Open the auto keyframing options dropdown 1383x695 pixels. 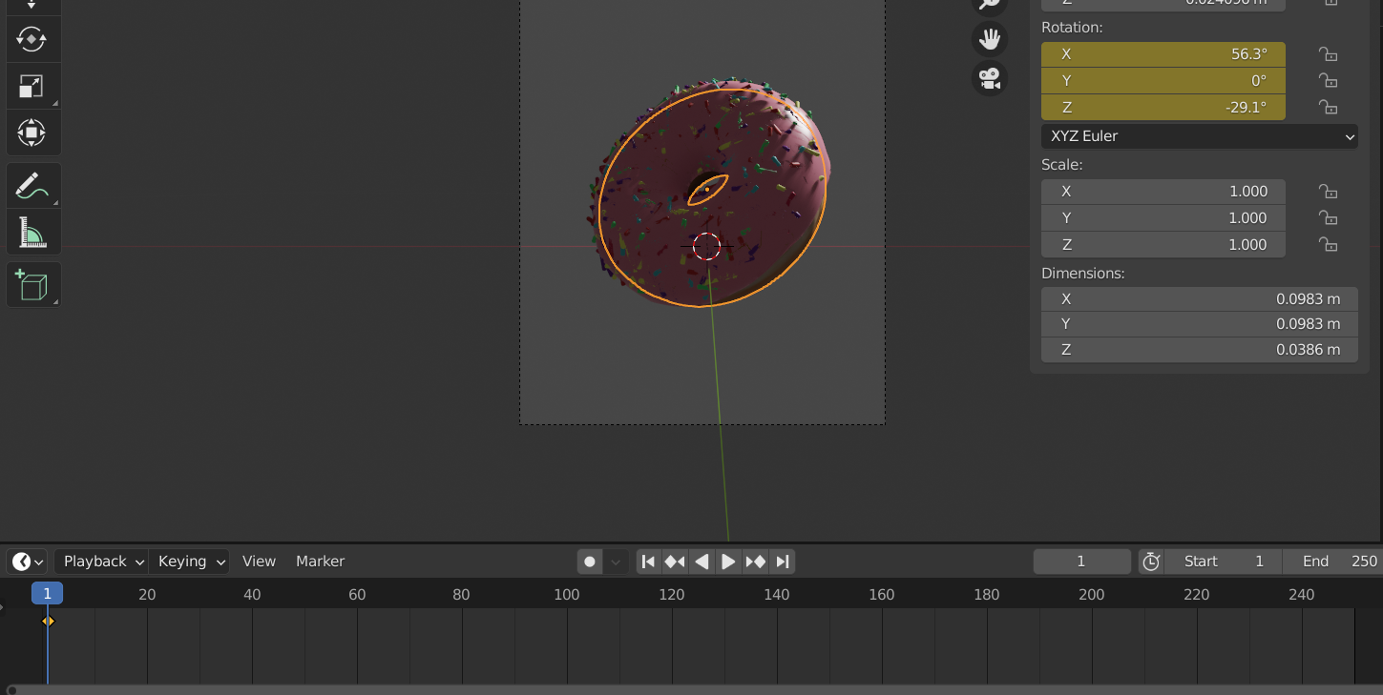coord(616,562)
